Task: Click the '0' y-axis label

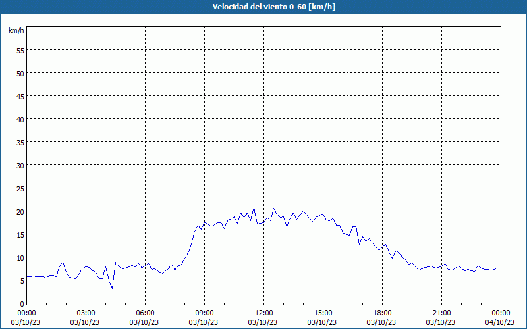Action: 22,304
